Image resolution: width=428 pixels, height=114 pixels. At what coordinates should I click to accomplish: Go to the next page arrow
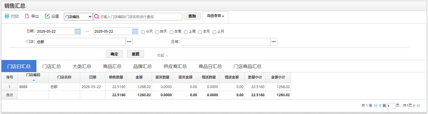tap(414, 106)
